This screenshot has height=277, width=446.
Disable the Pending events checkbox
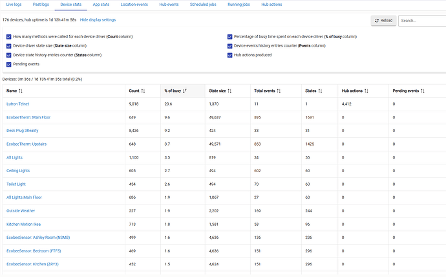[x=8, y=65]
